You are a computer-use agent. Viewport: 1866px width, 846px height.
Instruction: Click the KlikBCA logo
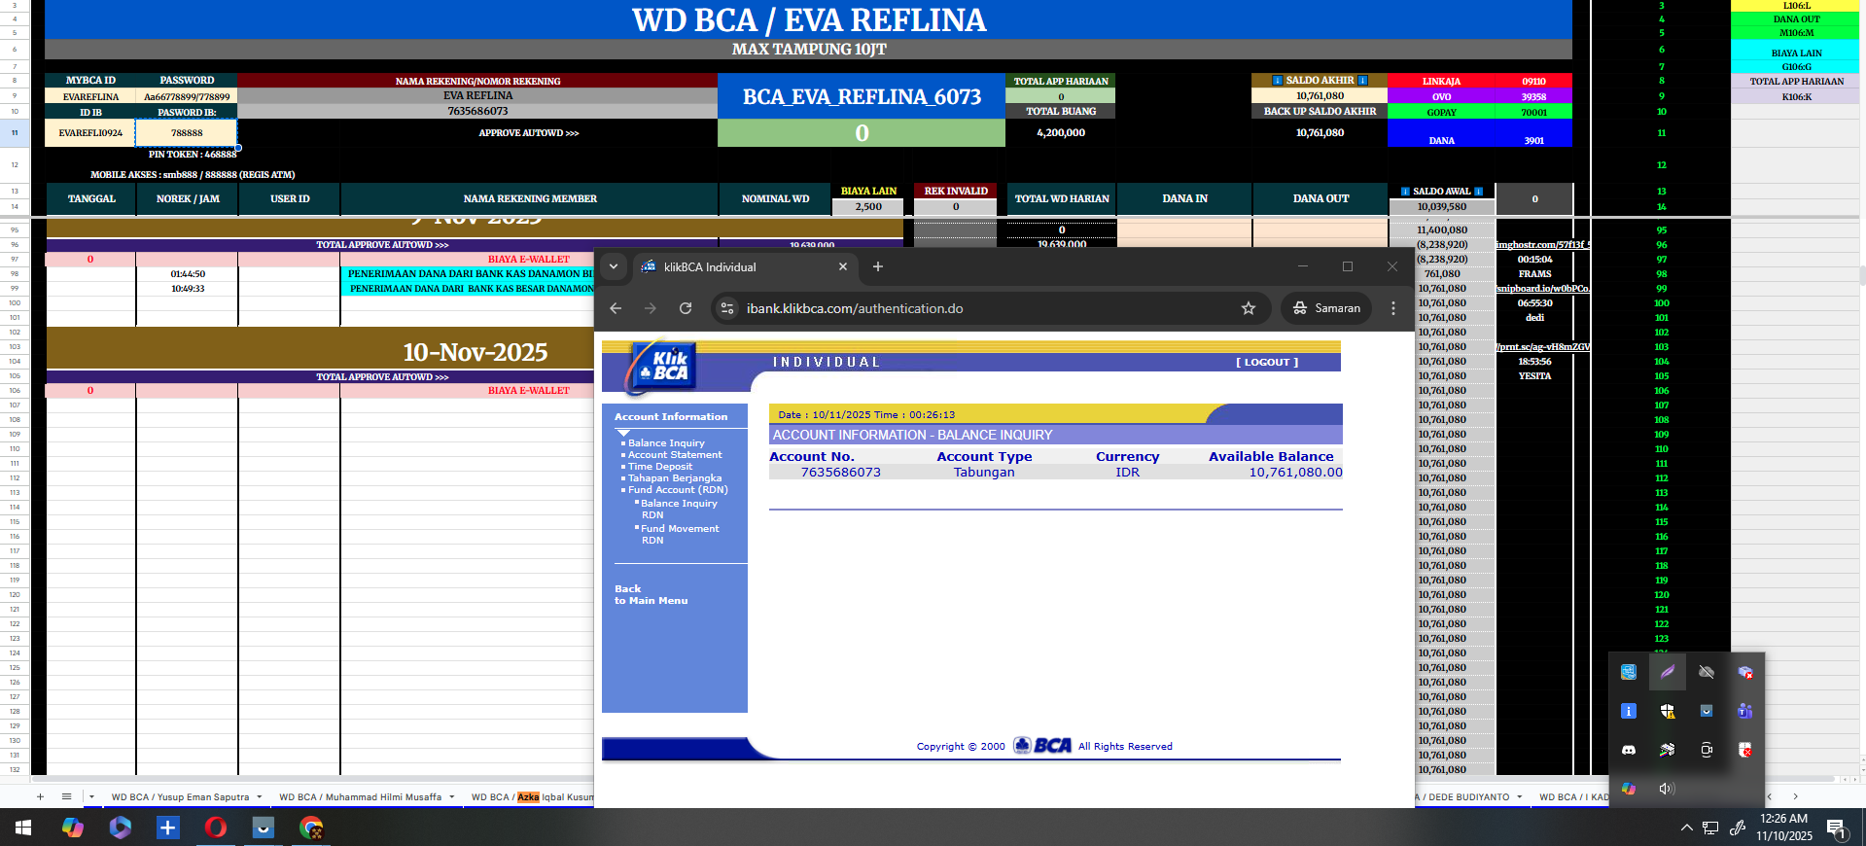click(661, 368)
